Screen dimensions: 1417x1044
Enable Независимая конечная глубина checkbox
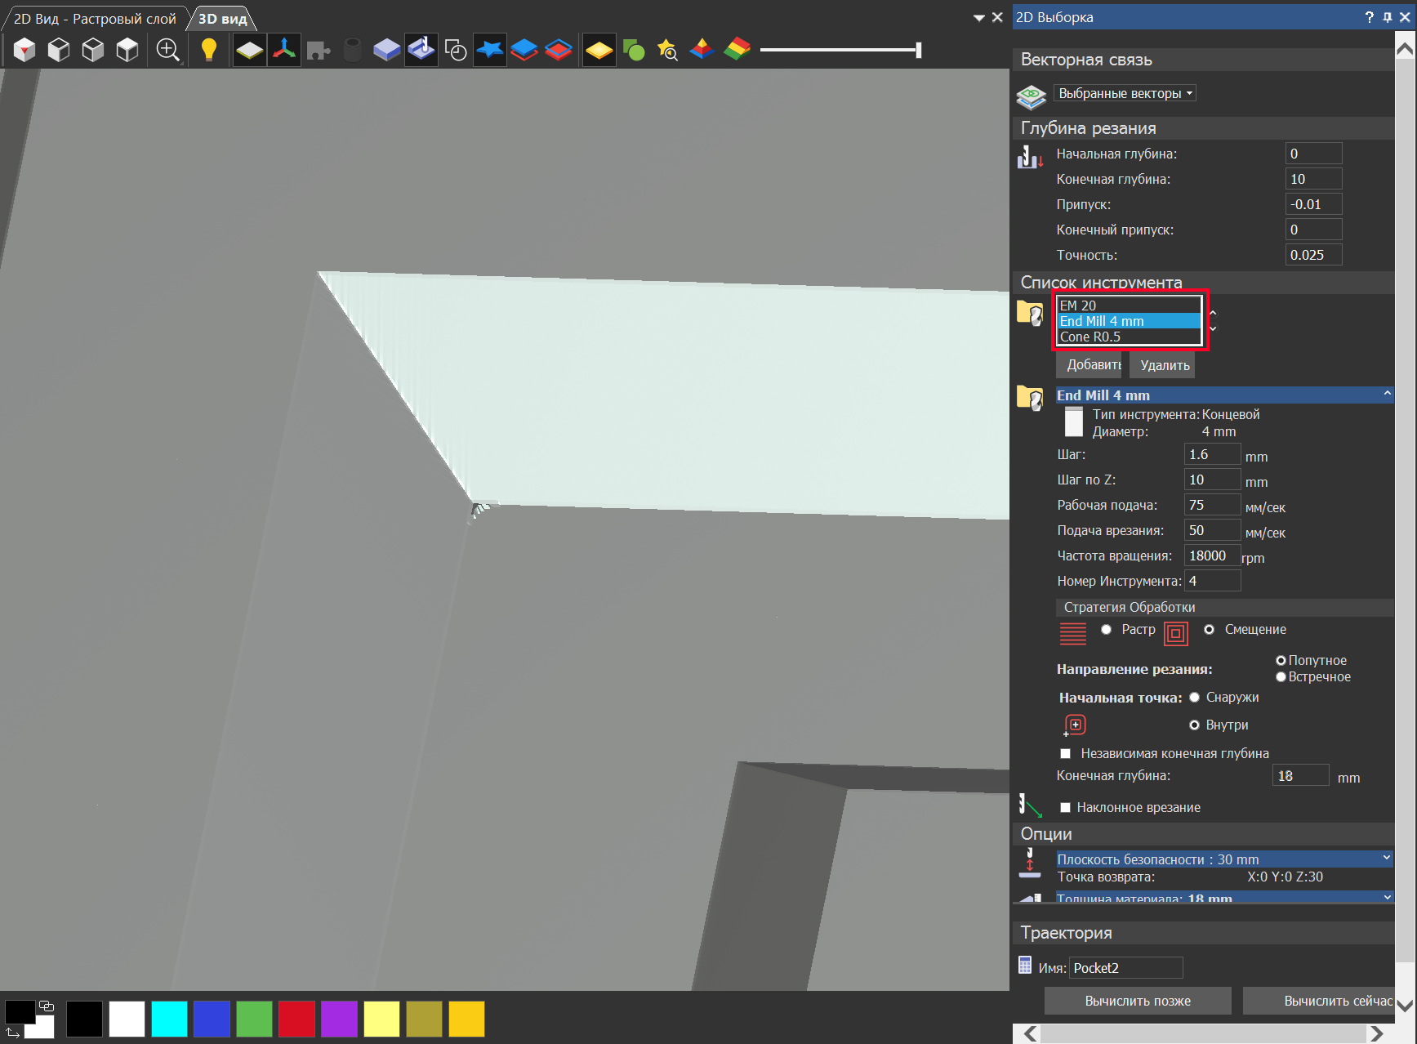1065,753
